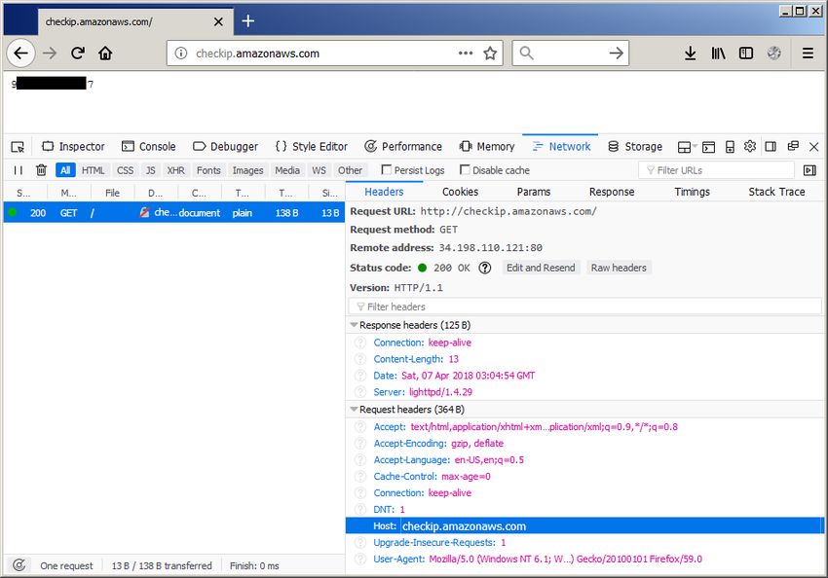Image resolution: width=828 pixels, height=578 pixels.
Task: Filter requests by WS
Action: pyautogui.click(x=319, y=170)
